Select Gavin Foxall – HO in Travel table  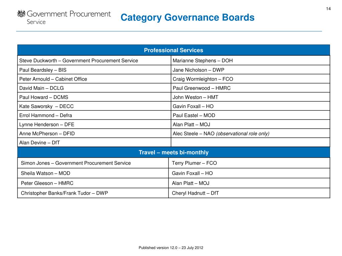click(249, 173)
